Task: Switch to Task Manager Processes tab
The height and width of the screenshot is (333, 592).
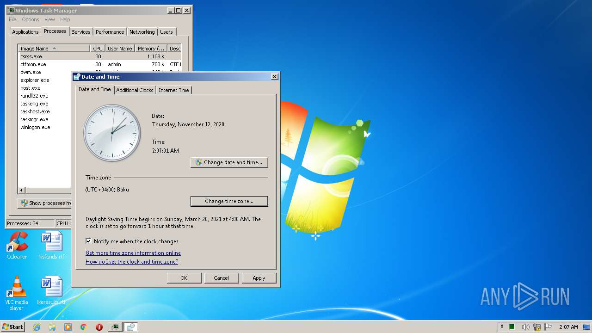Action: click(55, 31)
